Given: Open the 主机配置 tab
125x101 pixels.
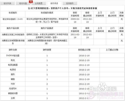Looking at the screenshot, I should point(38,3).
